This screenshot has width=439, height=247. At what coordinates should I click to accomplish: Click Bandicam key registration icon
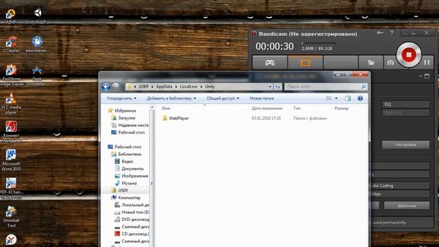pos(379,33)
